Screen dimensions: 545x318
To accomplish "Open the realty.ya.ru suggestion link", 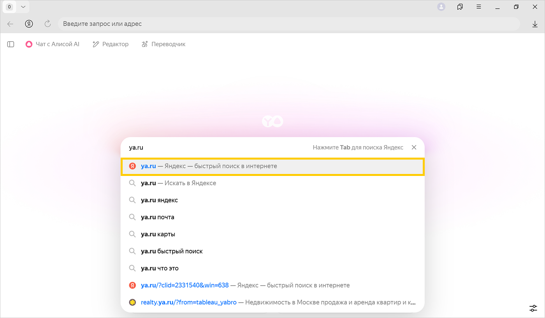I will (188, 302).
